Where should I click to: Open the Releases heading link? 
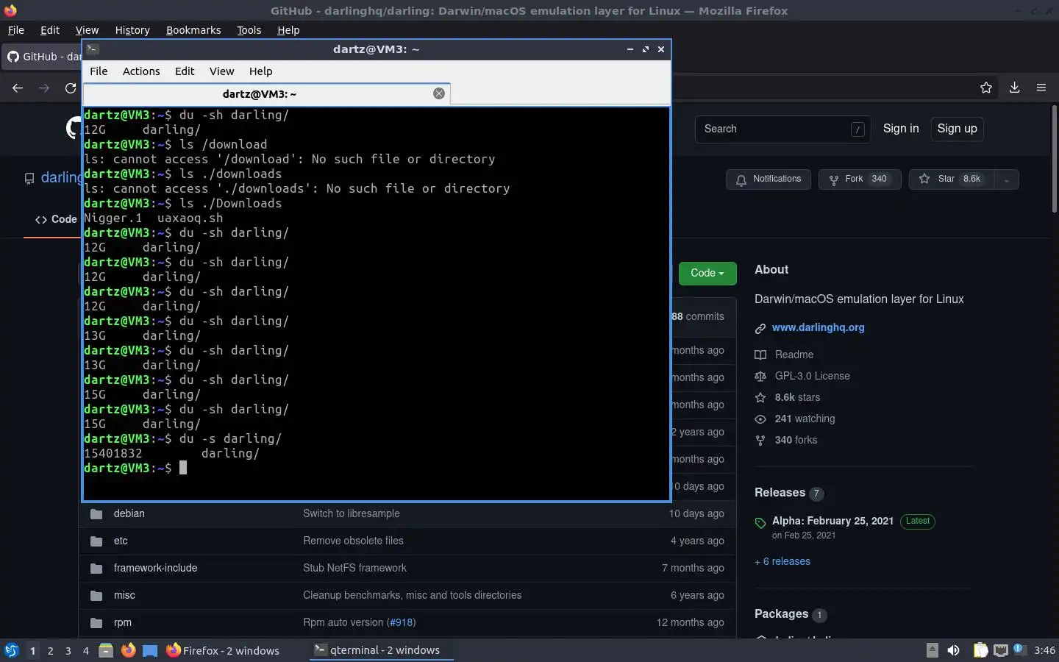(x=780, y=493)
